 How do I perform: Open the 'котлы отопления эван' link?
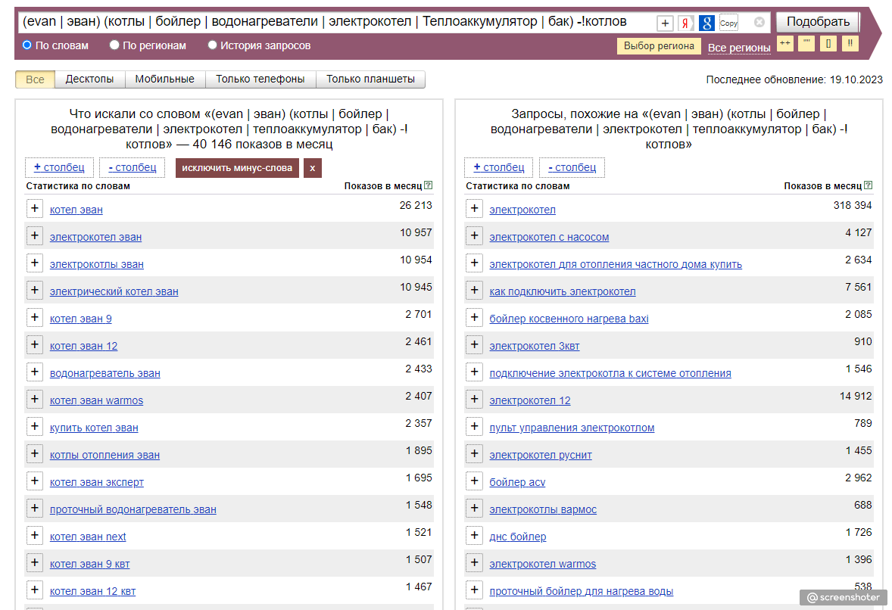pyautogui.click(x=104, y=455)
